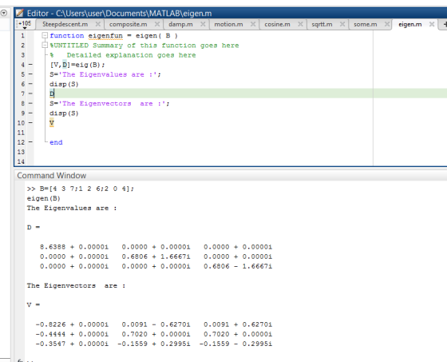The width and height of the screenshot is (447, 362).
Task: Close the eigen.m tab
Action: coord(432,24)
